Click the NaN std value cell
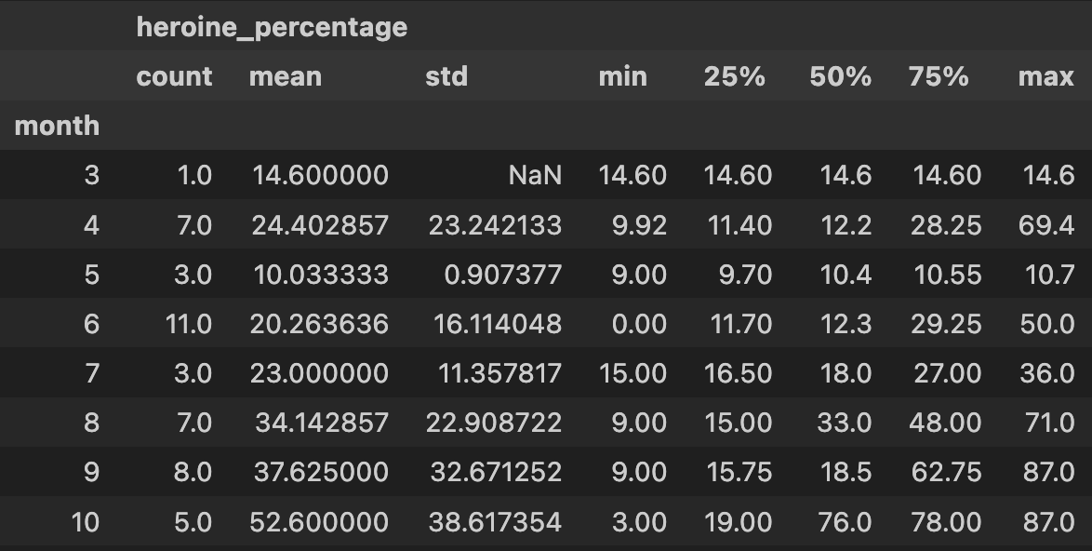Viewport: 1092px width, 551px height. point(535,175)
